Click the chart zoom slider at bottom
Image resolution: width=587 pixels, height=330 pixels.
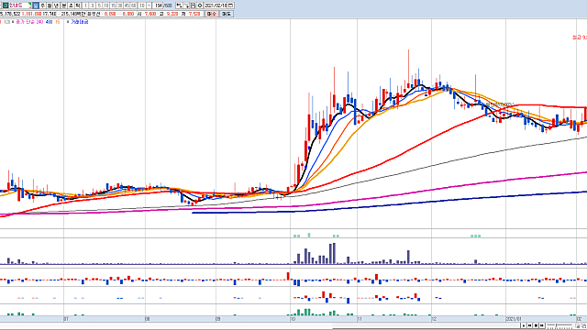coord(559,325)
